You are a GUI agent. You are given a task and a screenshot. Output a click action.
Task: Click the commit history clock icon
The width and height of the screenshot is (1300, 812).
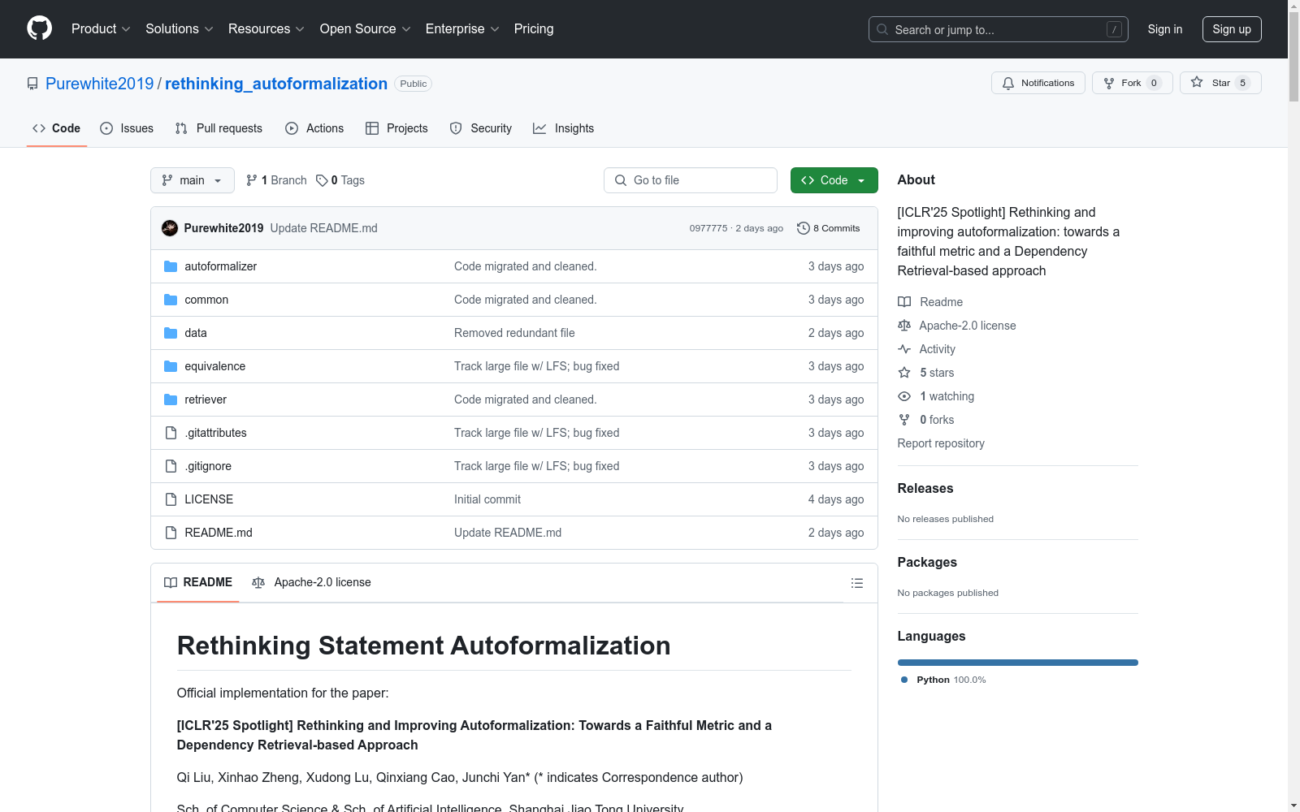[804, 228]
